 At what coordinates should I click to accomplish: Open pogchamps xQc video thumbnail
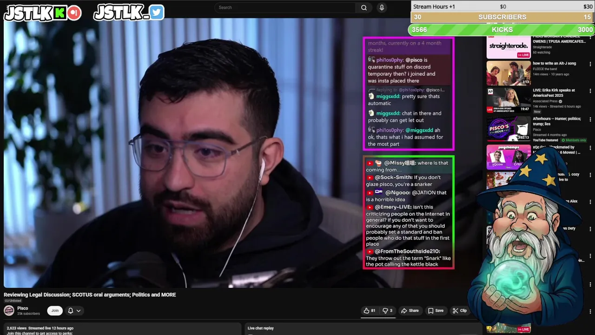509,157
